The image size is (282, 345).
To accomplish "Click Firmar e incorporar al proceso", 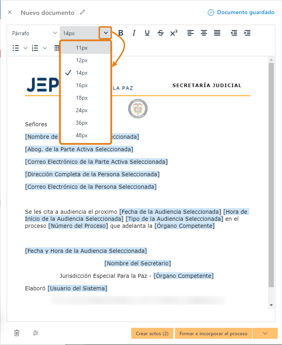I will click(214, 333).
